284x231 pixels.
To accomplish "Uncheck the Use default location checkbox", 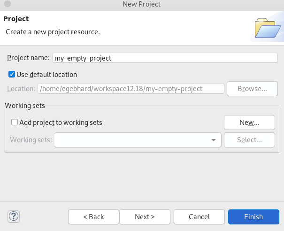I will click(12, 74).
